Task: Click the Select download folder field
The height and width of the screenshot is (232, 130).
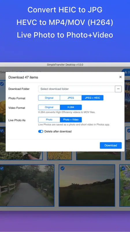Action: pyautogui.click(x=77, y=89)
